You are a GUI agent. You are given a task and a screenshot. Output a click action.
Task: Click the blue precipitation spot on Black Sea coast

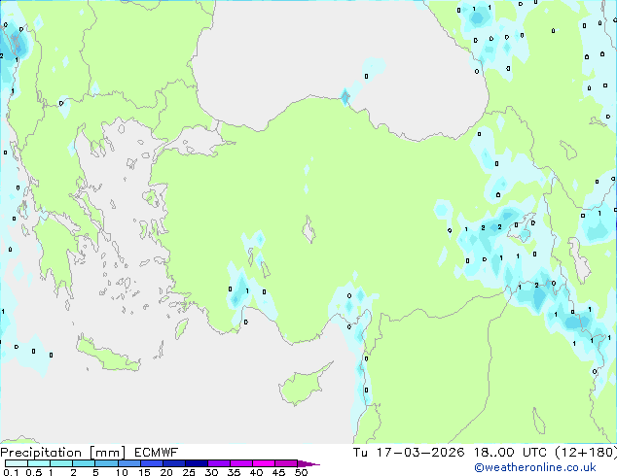pyautogui.click(x=345, y=95)
